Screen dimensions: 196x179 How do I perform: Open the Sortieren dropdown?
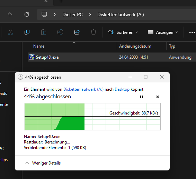[123, 32]
